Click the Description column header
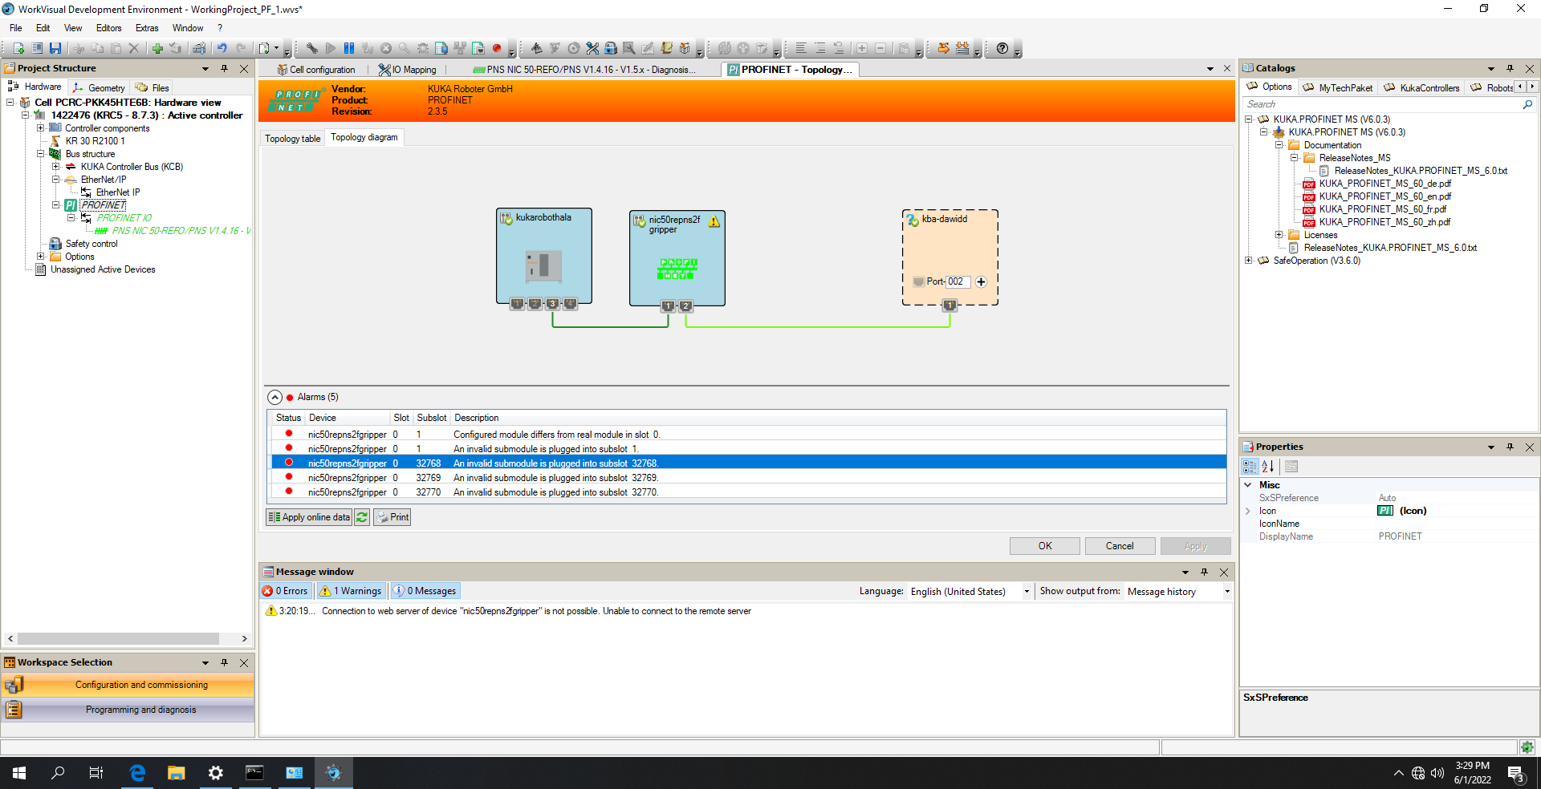 (477, 418)
